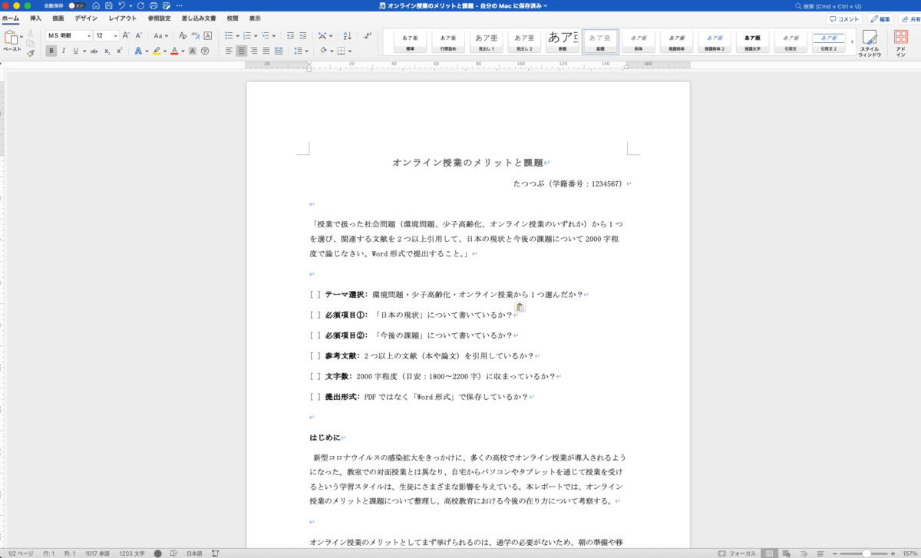Open the 挿入 tab
This screenshot has width=921, height=558.
pyautogui.click(x=36, y=18)
